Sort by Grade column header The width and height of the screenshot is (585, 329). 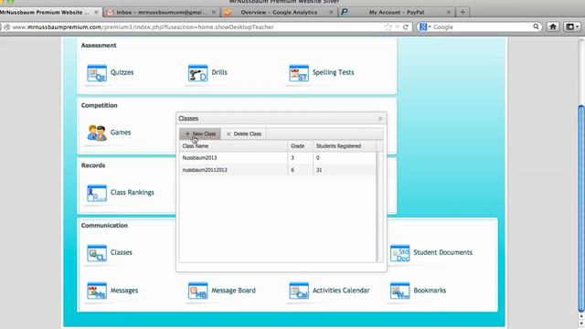click(x=301, y=146)
